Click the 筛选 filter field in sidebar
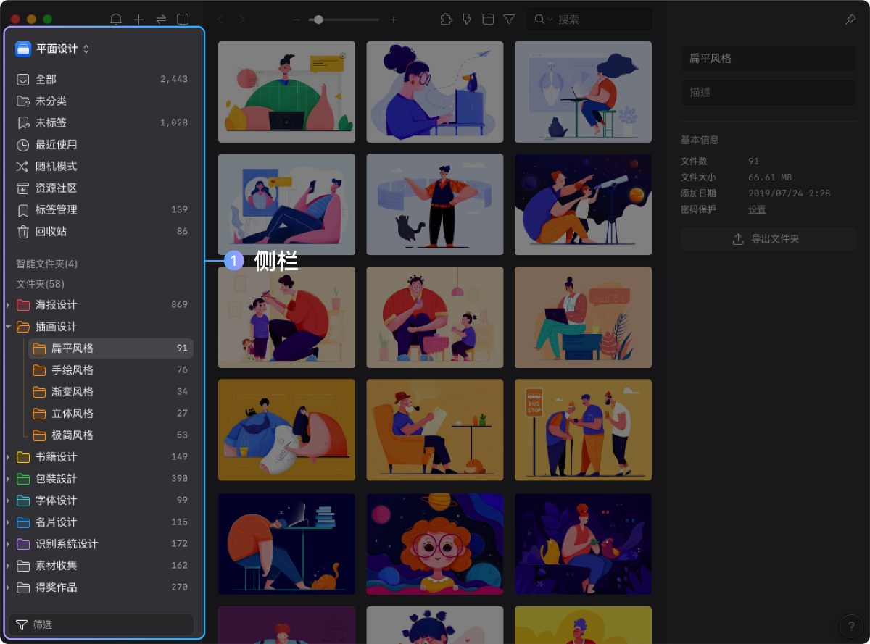The image size is (870, 644). tap(101, 624)
